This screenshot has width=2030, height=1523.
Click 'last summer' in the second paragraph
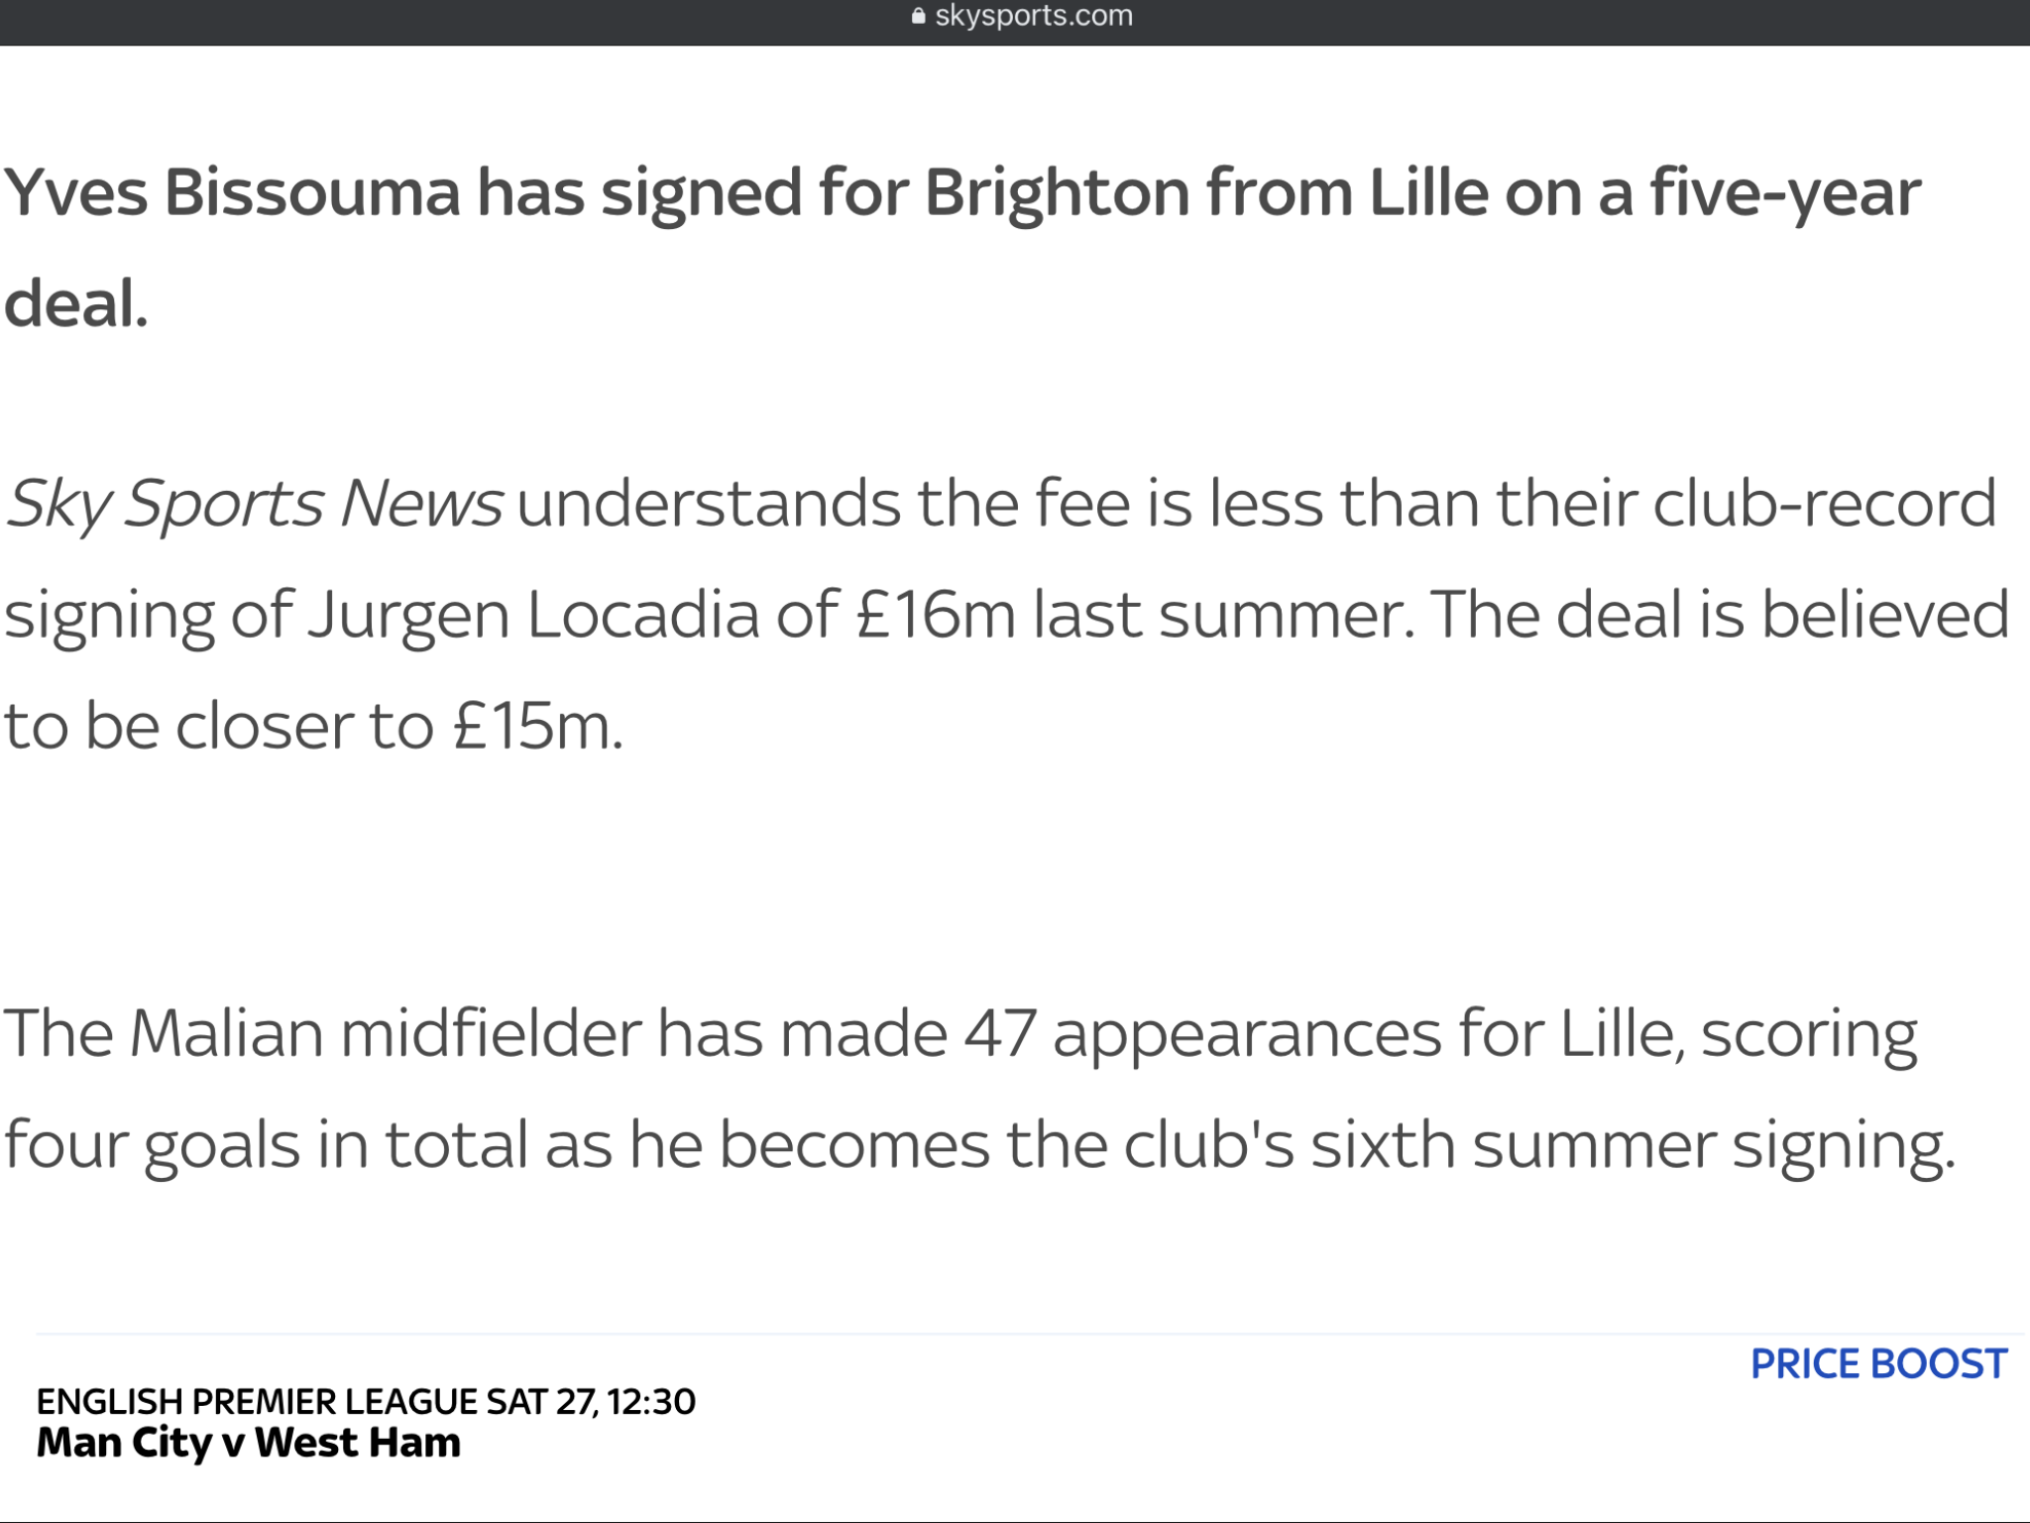click(1223, 615)
